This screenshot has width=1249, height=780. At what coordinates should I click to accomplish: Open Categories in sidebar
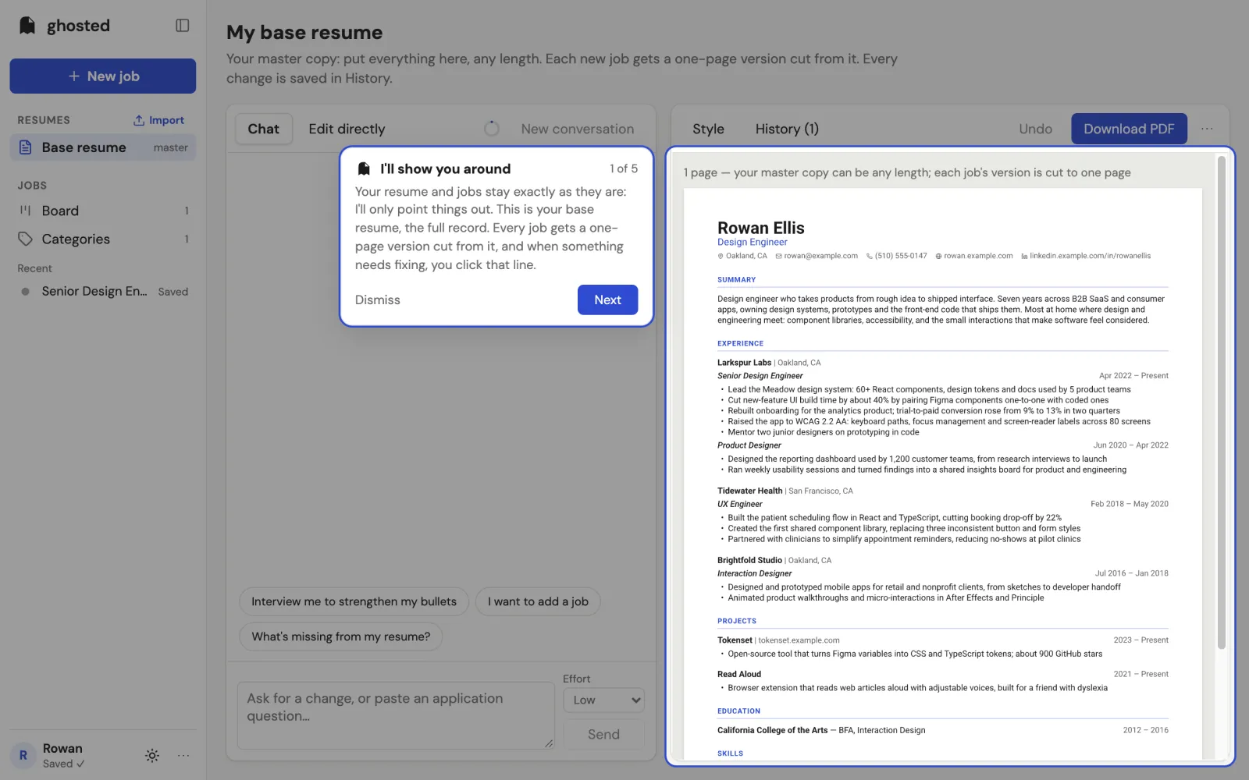(103, 239)
